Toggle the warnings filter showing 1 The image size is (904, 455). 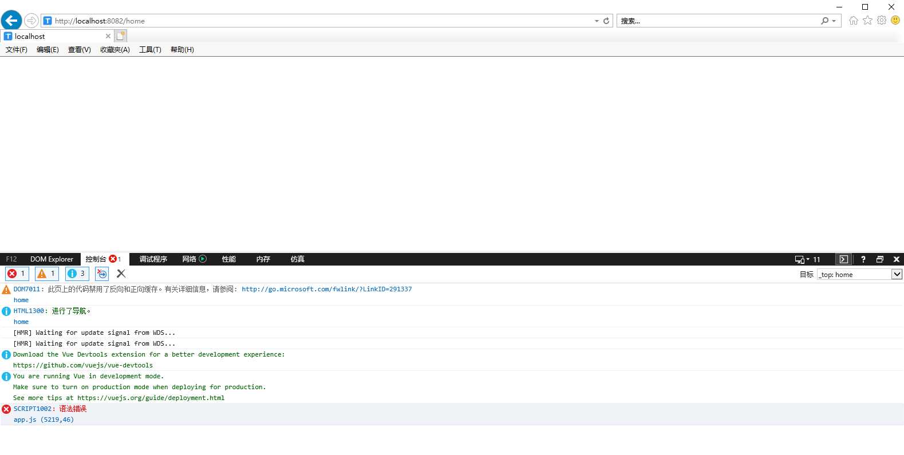(x=47, y=274)
